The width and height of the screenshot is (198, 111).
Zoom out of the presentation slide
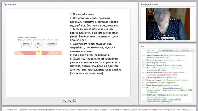70,101
